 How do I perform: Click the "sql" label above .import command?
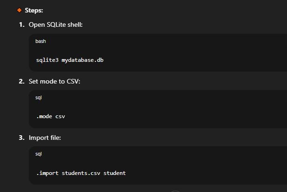pyautogui.click(x=38, y=154)
